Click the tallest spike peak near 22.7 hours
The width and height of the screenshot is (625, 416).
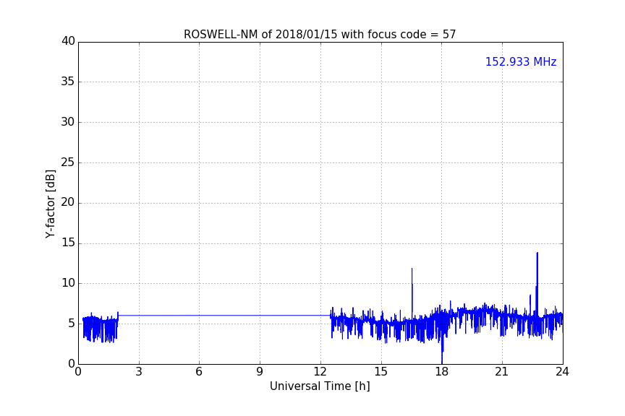tap(537, 253)
